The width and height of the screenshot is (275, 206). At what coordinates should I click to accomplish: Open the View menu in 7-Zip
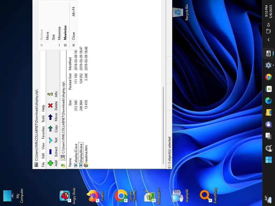click(x=43, y=146)
